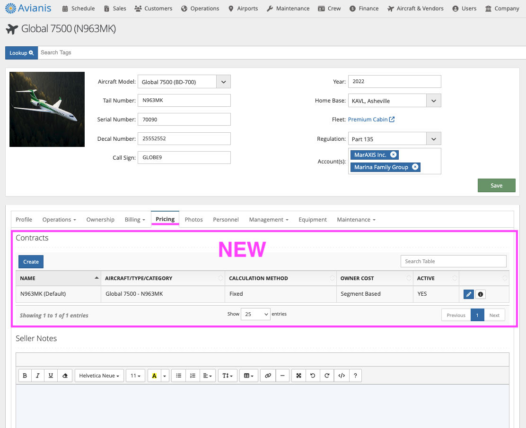Image resolution: width=526 pixels, height=428 pixels.
Task: Go to Previous page
Action: tap(456, 315)
